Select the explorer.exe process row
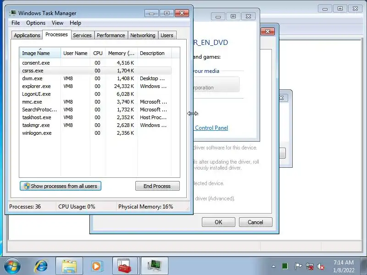This screenshot has width=367, height=275. coord(95,86)
